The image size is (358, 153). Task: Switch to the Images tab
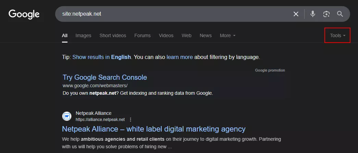pyautogui.click(x=83, y=36)
